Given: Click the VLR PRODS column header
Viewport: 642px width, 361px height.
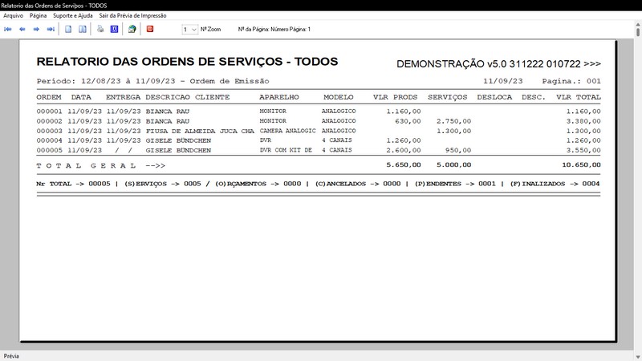Looking at the screenshot, I should (x=395, y=97).
